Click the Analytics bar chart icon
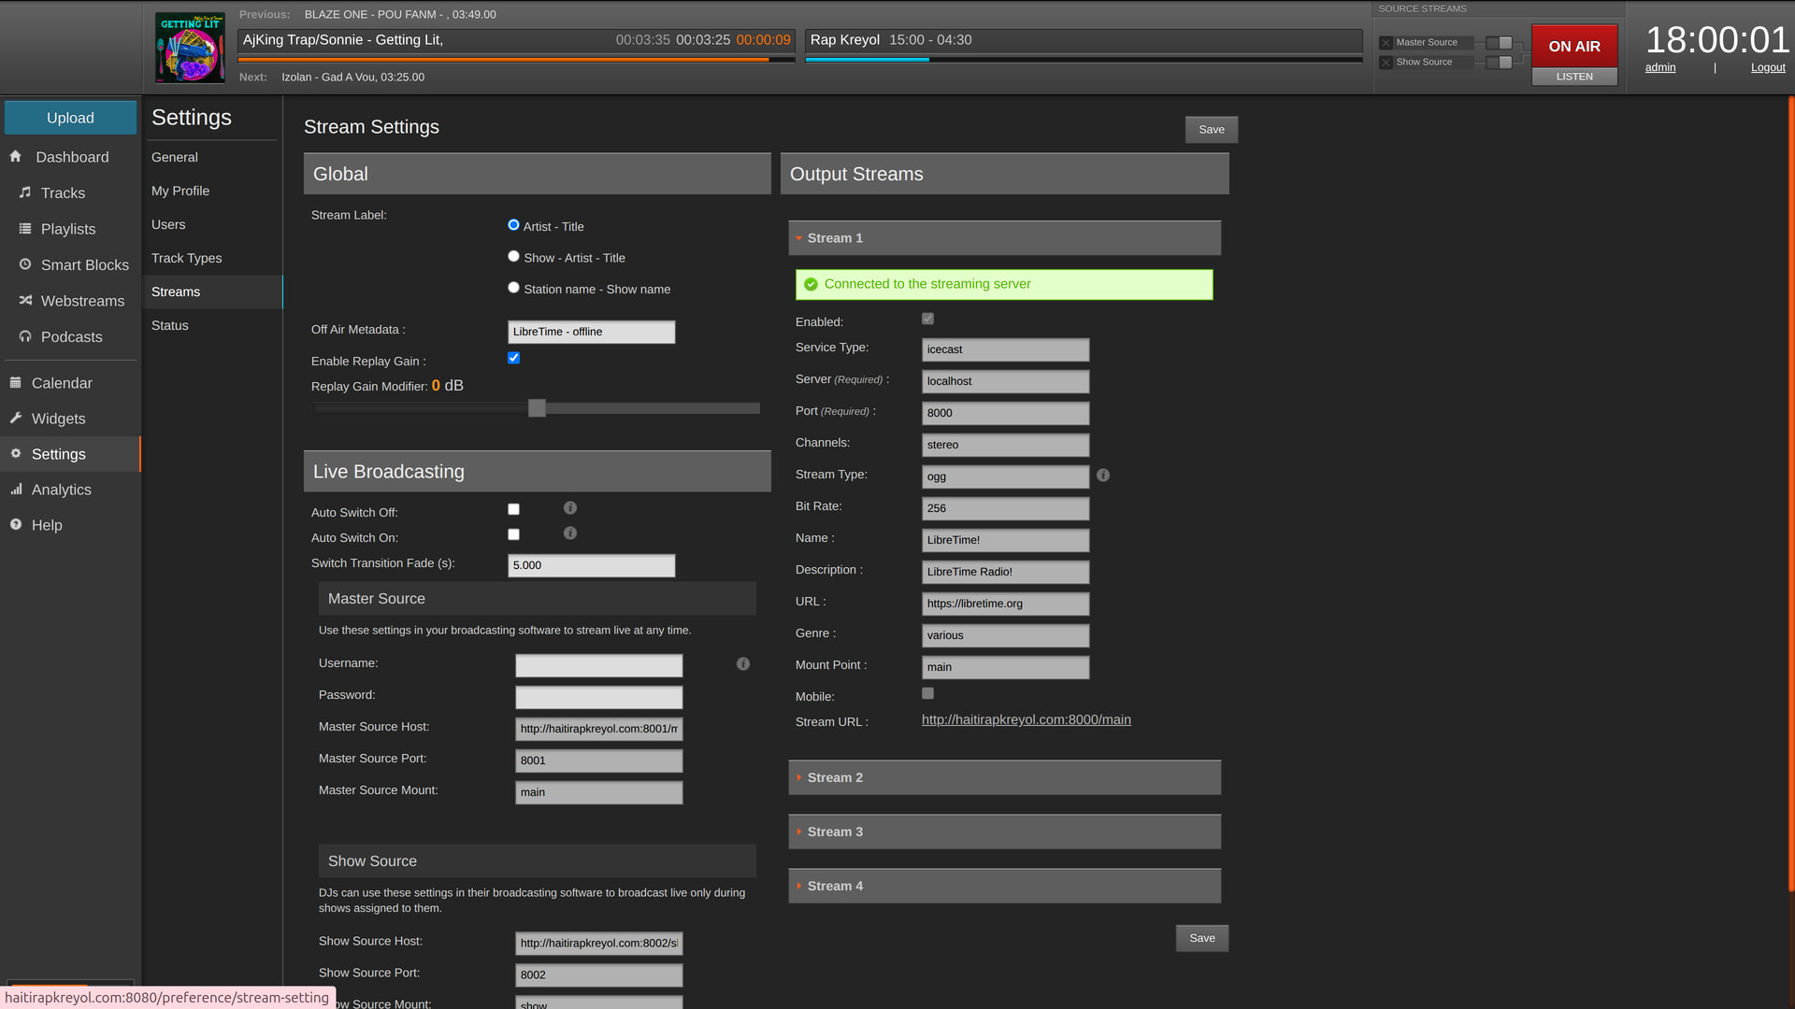The height and width of the screenshot is (1009, 1795). pos(16,489)
